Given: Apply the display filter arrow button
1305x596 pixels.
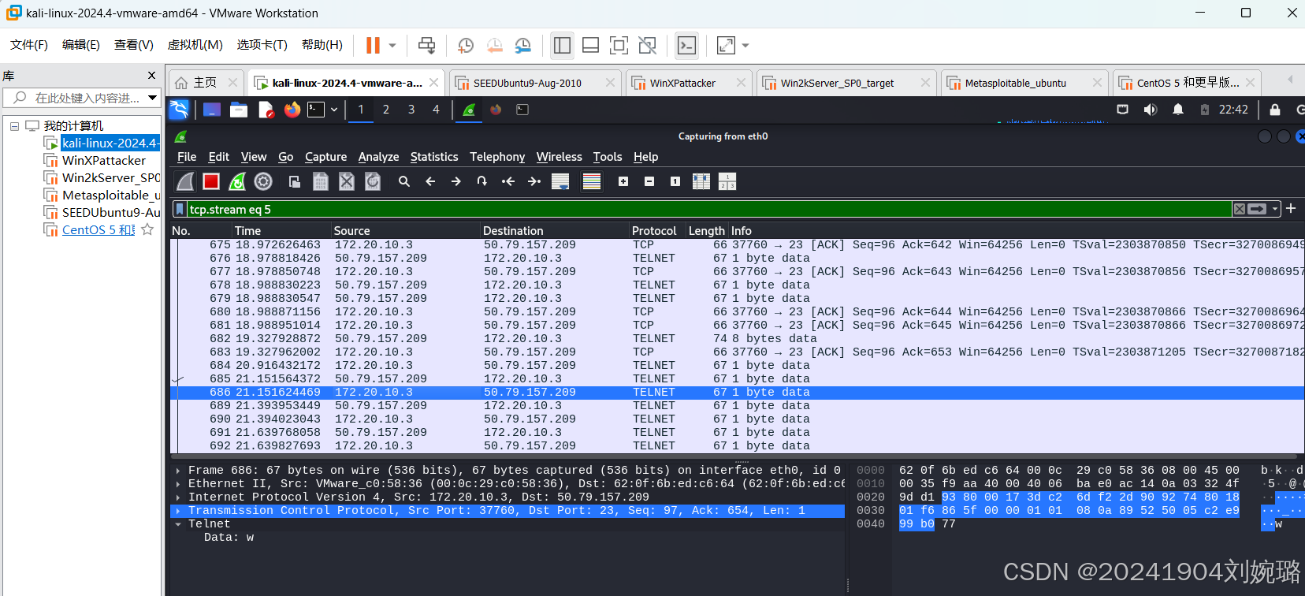Looking at the screenshot, I should click(1257, 209).
